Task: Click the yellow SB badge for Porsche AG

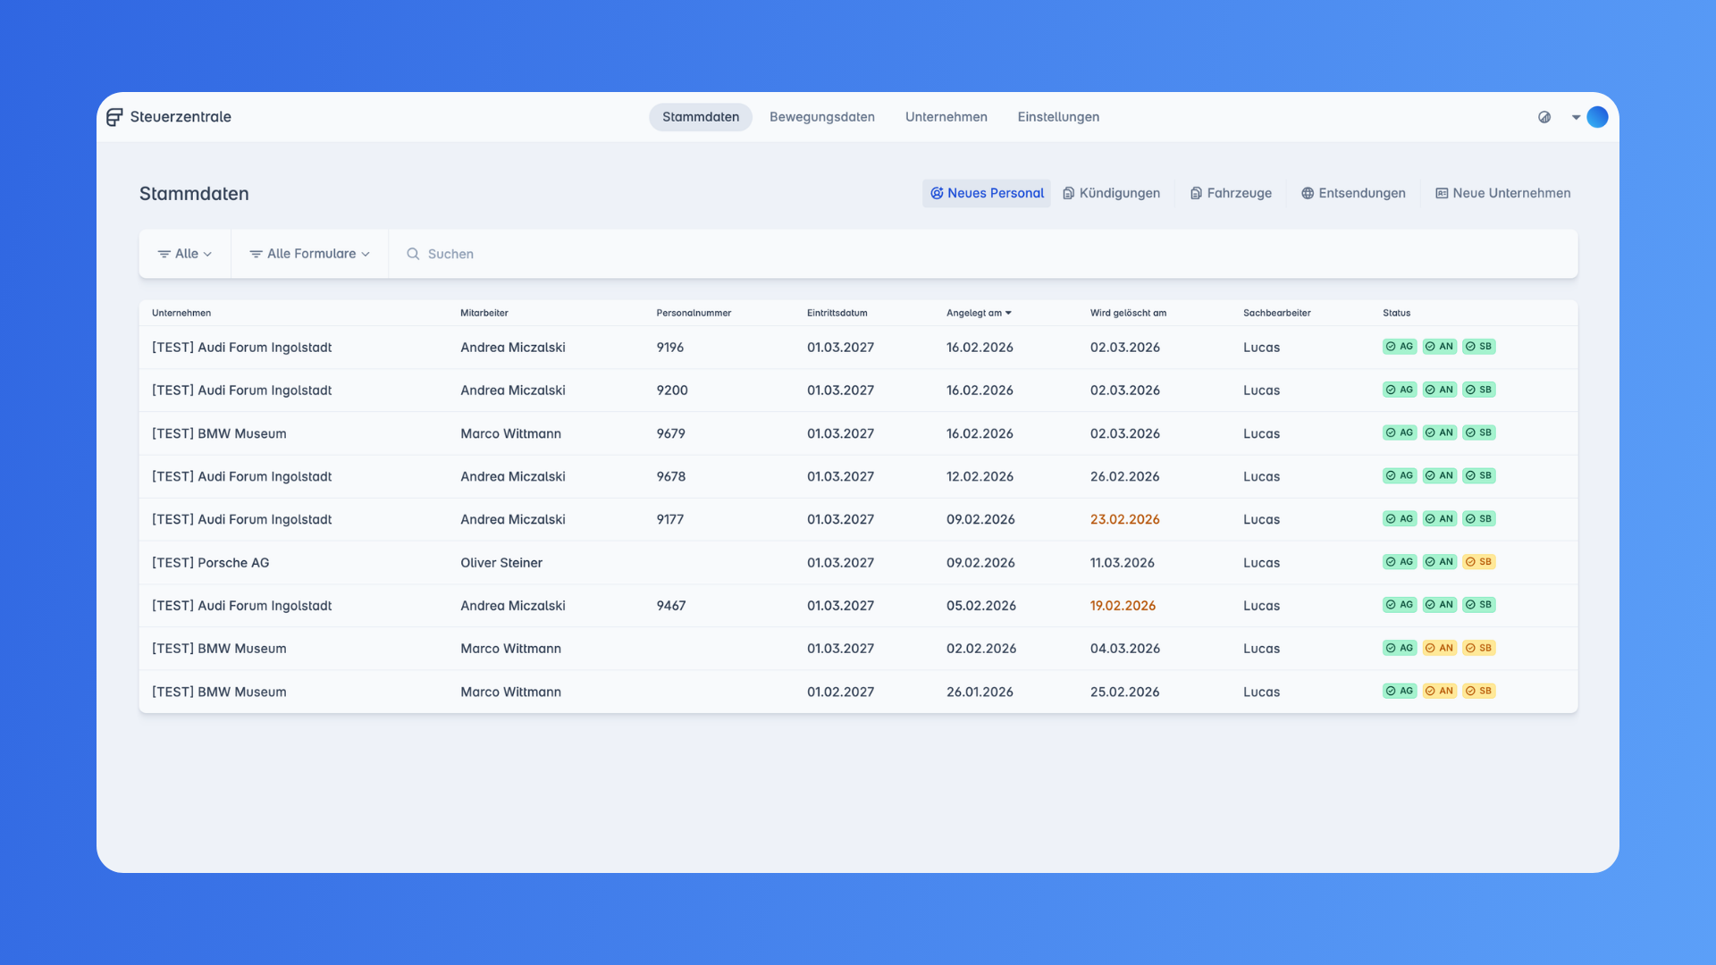Action: pyautogui.click(x=1478, y=562)
